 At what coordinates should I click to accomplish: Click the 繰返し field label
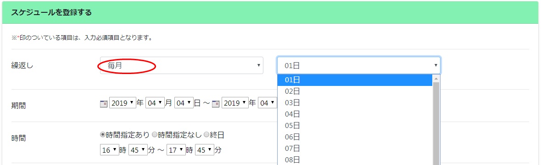[x=22, y=66]
